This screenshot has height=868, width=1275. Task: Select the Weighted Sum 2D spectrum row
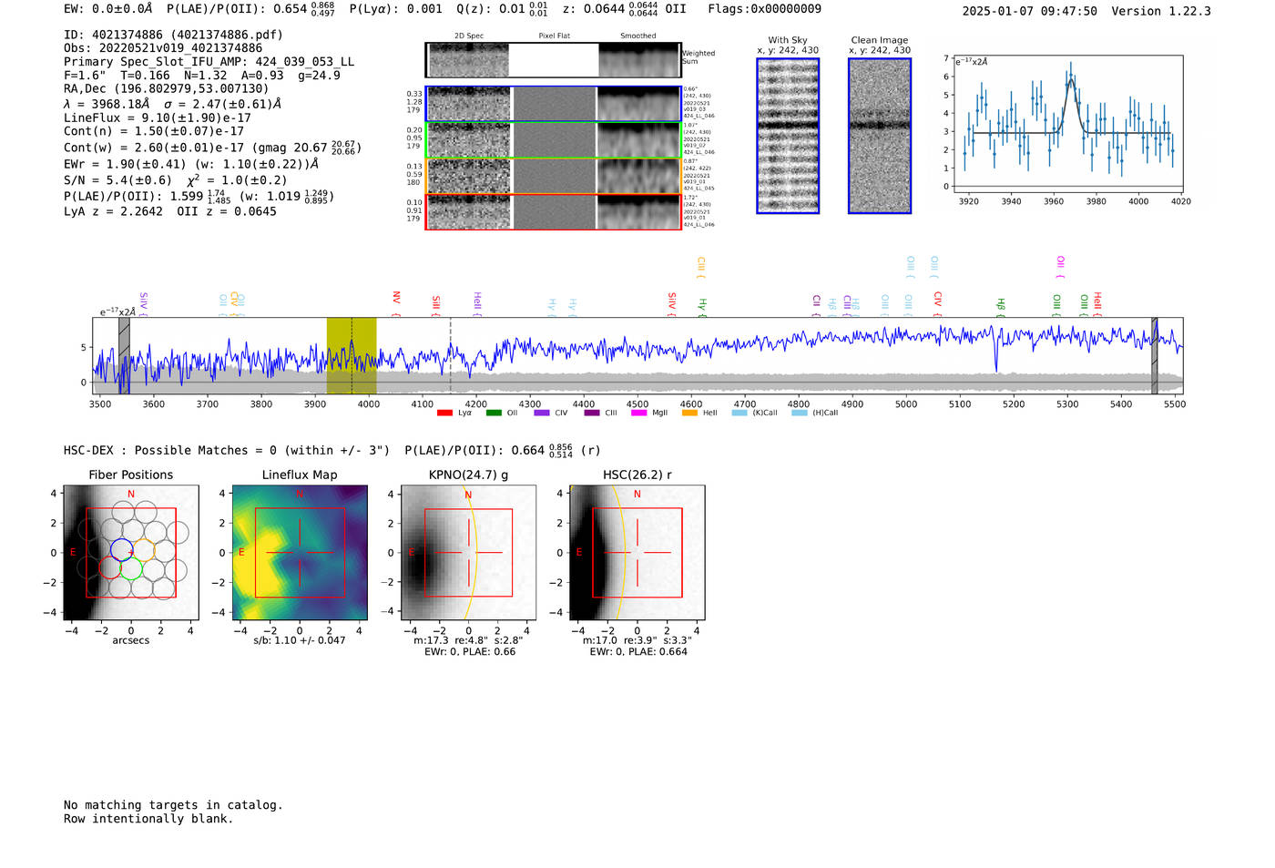[x=553, y=60]
